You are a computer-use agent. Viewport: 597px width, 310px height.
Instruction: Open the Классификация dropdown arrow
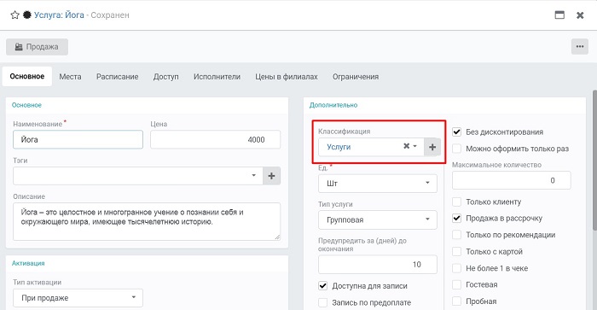[x=415, y=146]
